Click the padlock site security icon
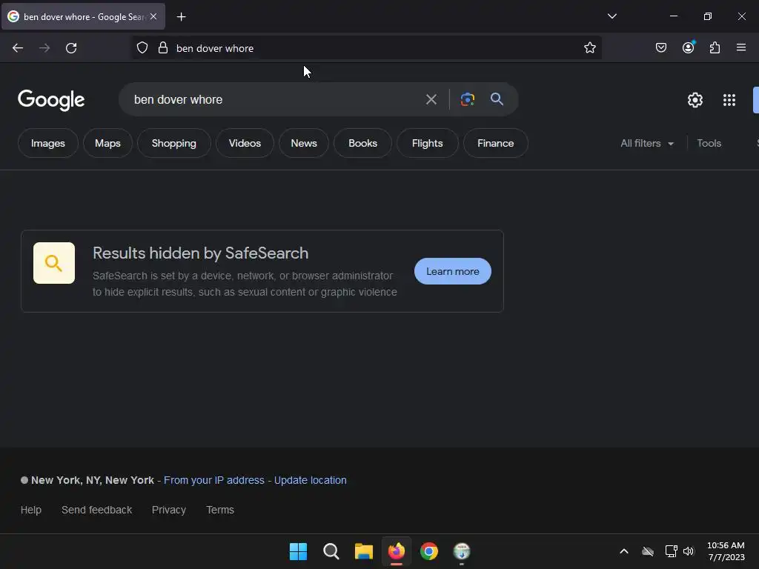The image size is (759, 569). [163, 48]
